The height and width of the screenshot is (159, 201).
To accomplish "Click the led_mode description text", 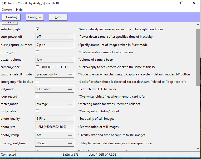I will (97, 89).
